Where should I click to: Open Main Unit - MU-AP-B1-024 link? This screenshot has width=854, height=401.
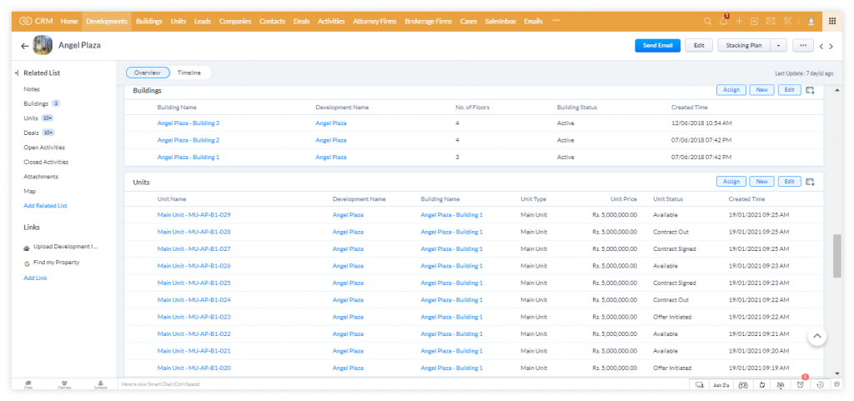(193, 300)
